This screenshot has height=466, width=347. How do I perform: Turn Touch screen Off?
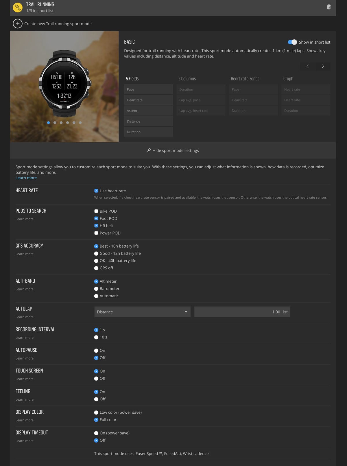click(96, 378)
